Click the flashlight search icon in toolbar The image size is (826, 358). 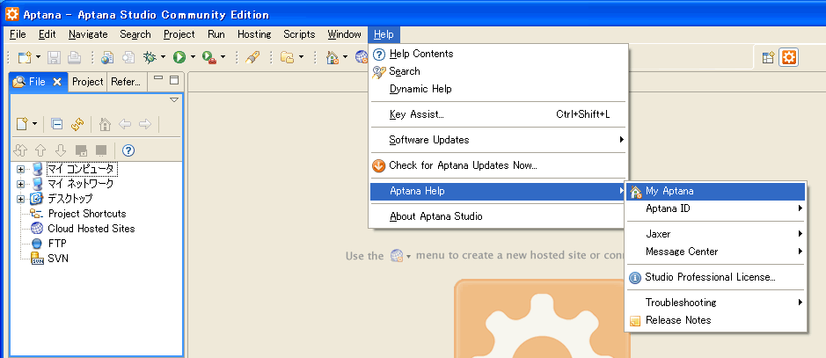(252, 57)
